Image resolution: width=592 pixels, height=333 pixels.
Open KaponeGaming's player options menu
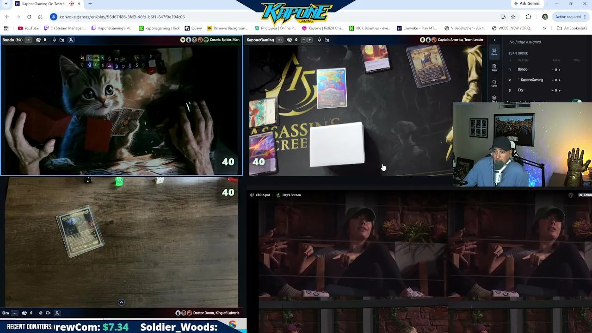[279, 40]
